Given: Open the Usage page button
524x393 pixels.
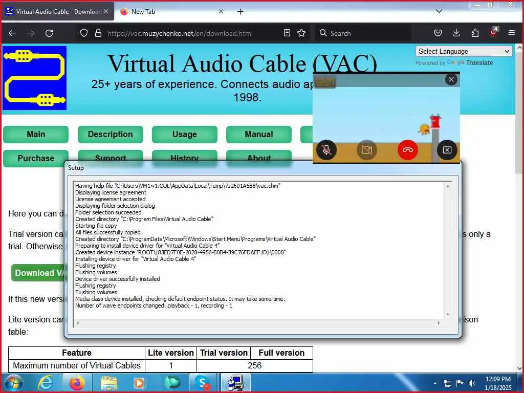Looking at the screenshot, I should (x=184, y=135).
